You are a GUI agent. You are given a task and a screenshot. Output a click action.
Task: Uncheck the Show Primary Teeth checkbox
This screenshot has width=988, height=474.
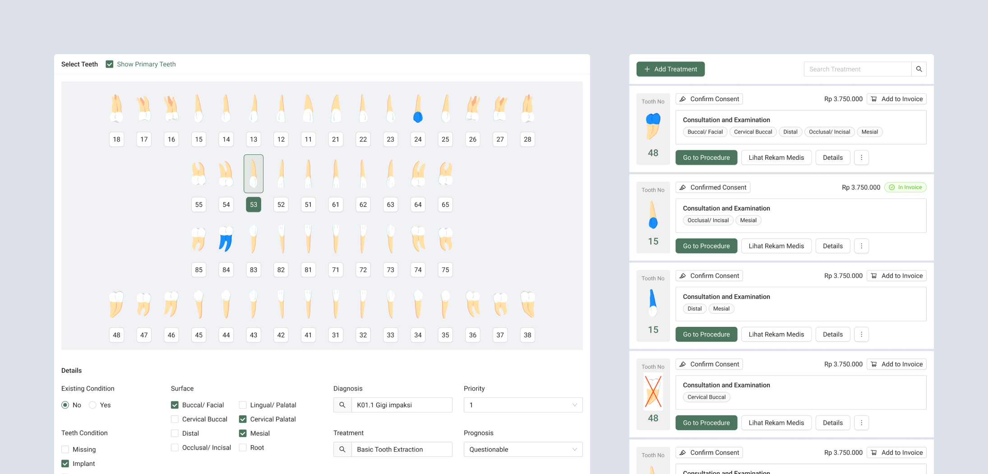pyautogui.click(x=110, y=64)
